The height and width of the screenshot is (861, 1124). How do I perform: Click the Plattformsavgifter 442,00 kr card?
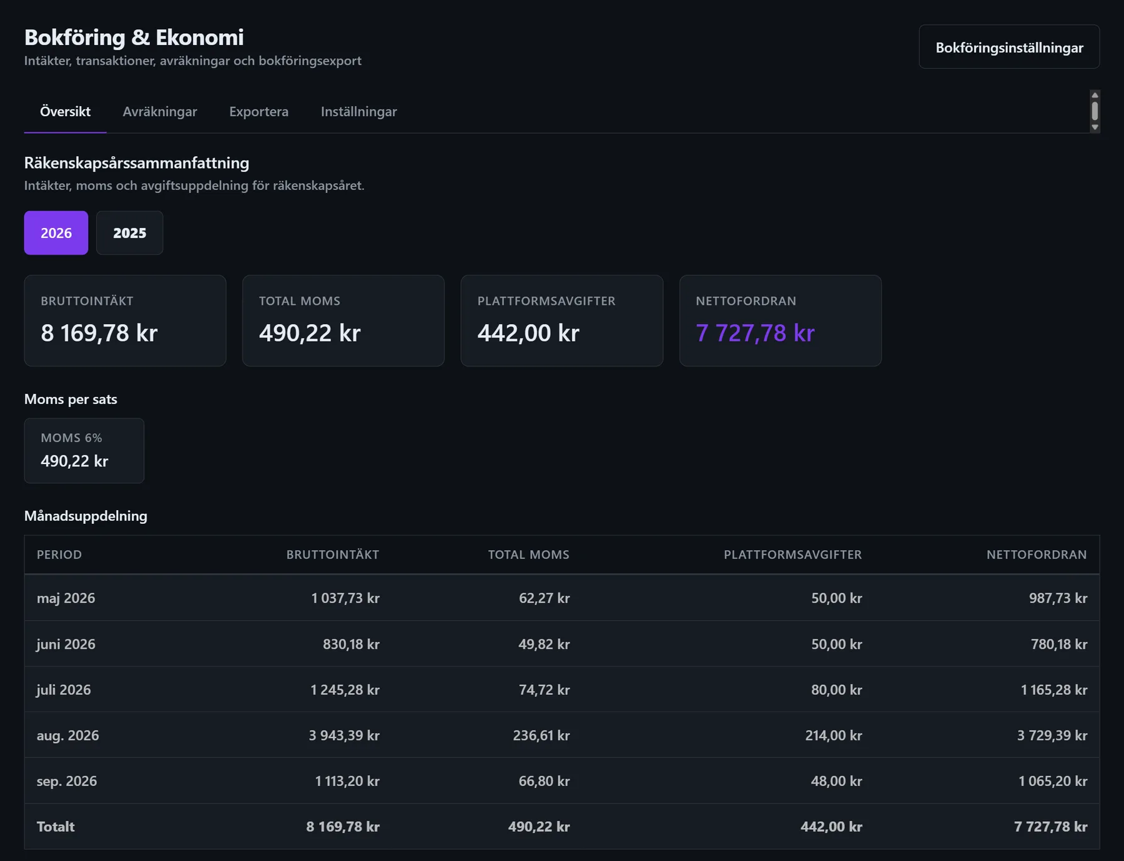[x=562, y=321]
